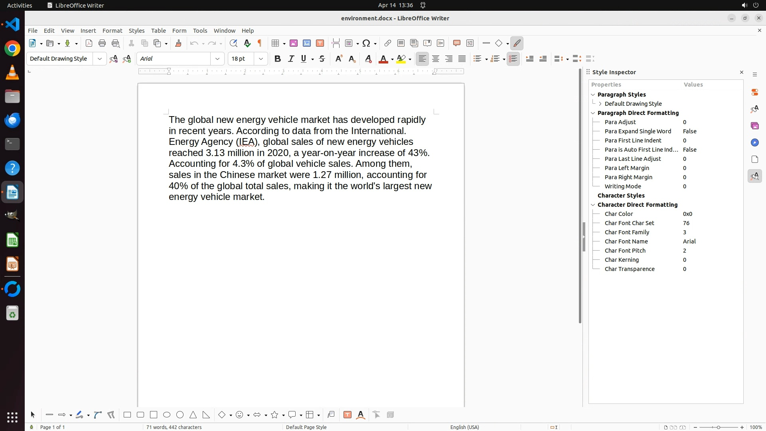
Task: Open the paragraph style dropdown arrow
Action: [x=100, y=59]
